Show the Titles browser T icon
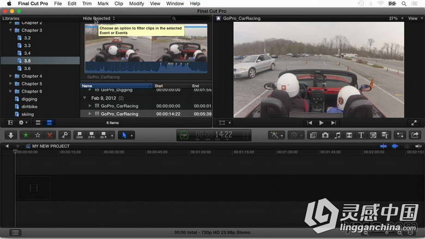Viewport: 425px width, 239px height. click(361, 135)
